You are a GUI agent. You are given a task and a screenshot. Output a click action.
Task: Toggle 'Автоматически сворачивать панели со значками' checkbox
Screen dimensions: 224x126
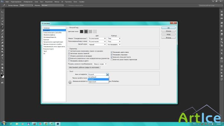point(69,51)
